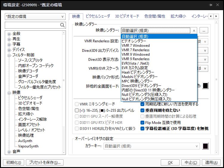This screenshot has width=224, height=168.
Task: Click the search magnifier icon
Action: point(62,25)
